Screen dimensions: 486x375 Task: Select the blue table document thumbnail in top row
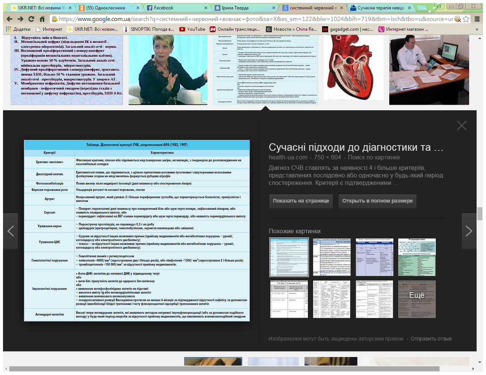(x=265, y=70)
